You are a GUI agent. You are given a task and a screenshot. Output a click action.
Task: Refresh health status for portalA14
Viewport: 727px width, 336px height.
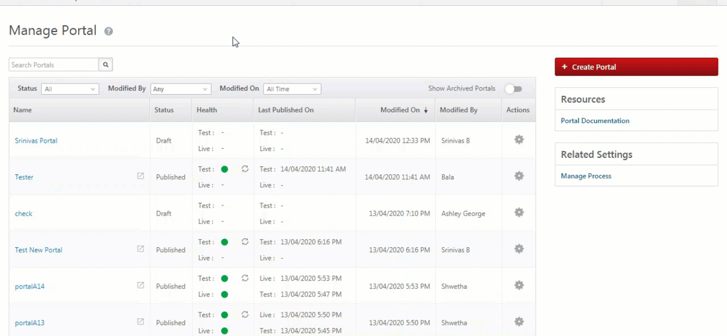click(245, 278)
